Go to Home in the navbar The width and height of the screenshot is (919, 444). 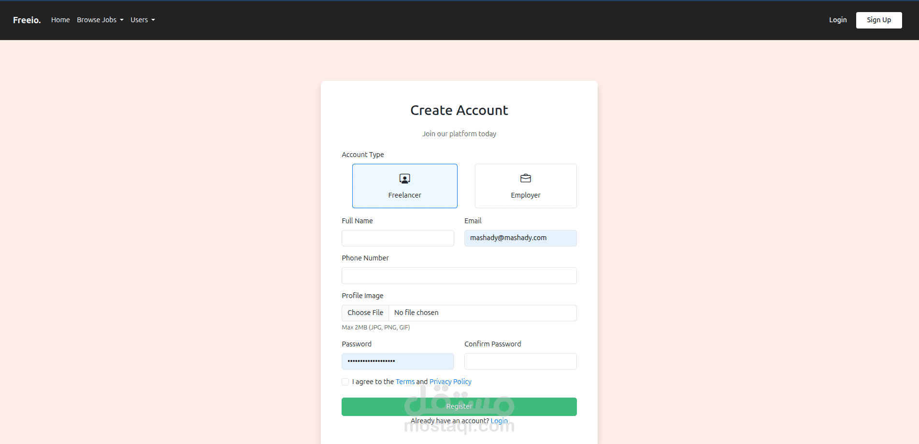(x=60, y=20)
